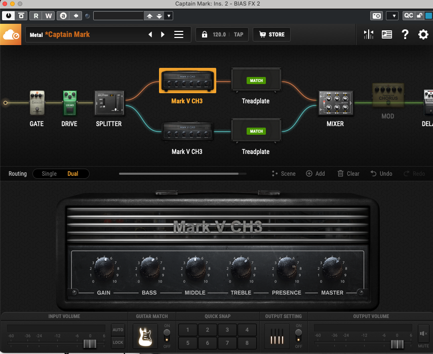Click the preset name Captain Mark
Viewport: 433px width, 354px height.
point(67,34)
